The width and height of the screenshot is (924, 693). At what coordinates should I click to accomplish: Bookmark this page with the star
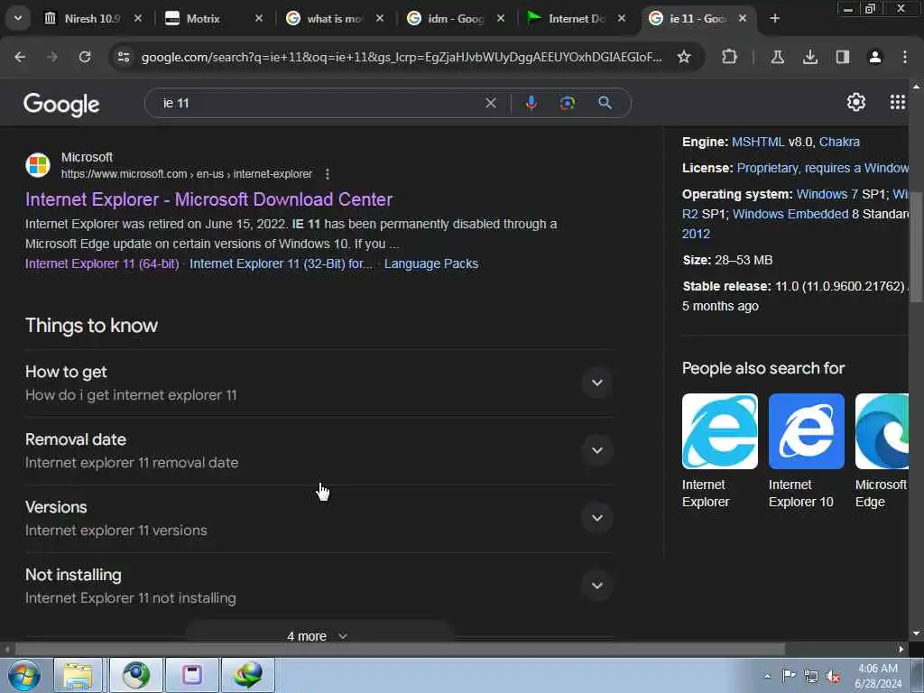684,57
